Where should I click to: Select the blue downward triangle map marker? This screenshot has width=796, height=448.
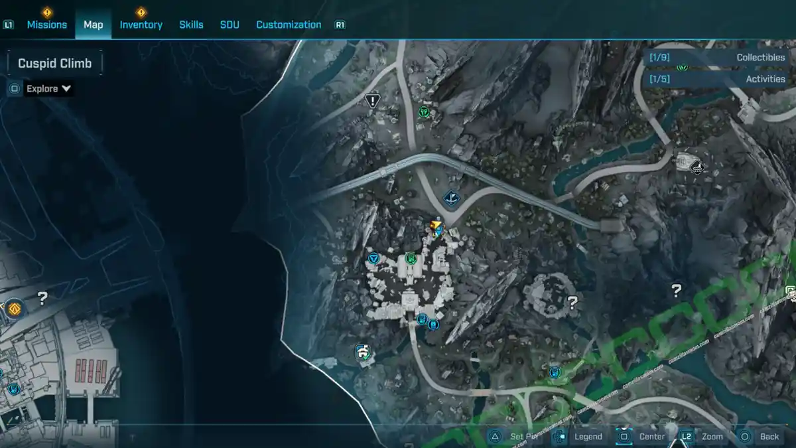(373, 258)
